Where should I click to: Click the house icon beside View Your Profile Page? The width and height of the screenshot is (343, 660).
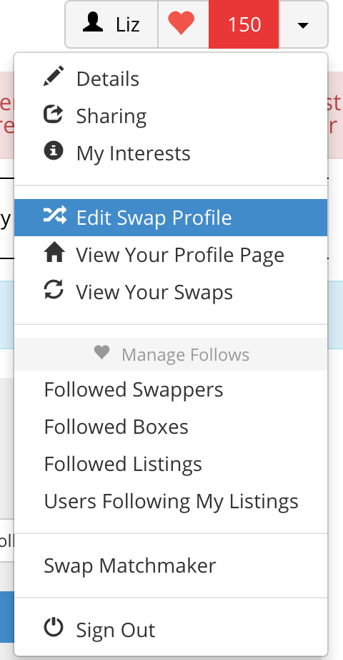point(54,253)
